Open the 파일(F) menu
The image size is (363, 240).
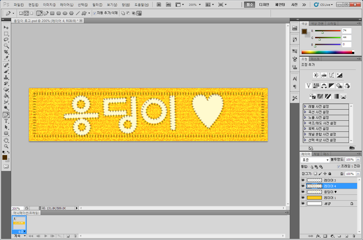(x=19, y=5)
